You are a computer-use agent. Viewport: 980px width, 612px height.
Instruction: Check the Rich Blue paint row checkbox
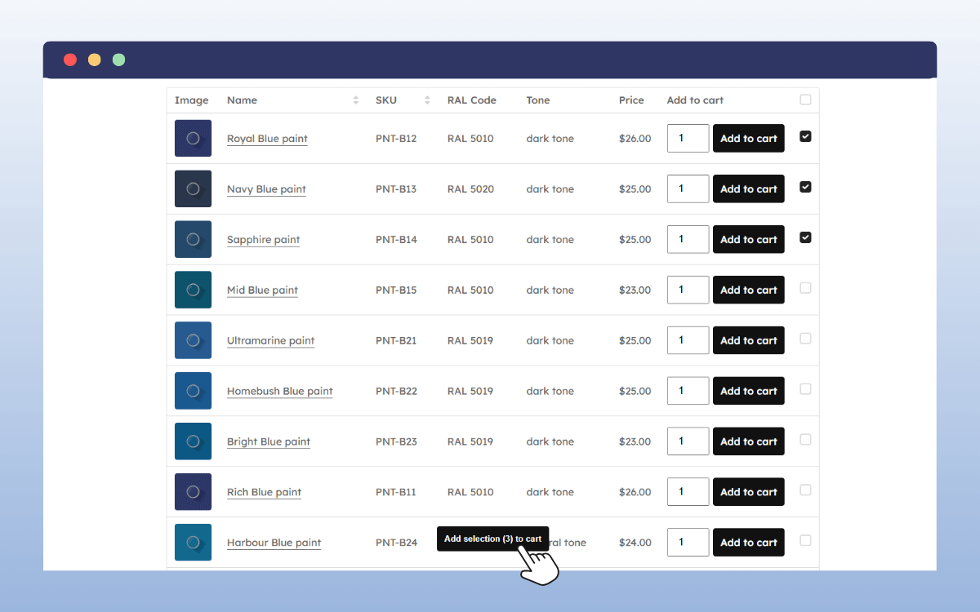[x=805, y=490]
